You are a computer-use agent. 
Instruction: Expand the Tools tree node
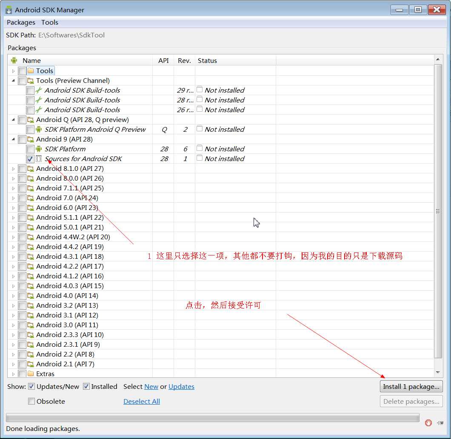13,71
